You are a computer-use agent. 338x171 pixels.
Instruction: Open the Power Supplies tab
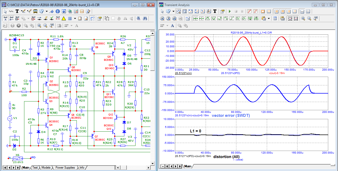click(x=65, y=168)
